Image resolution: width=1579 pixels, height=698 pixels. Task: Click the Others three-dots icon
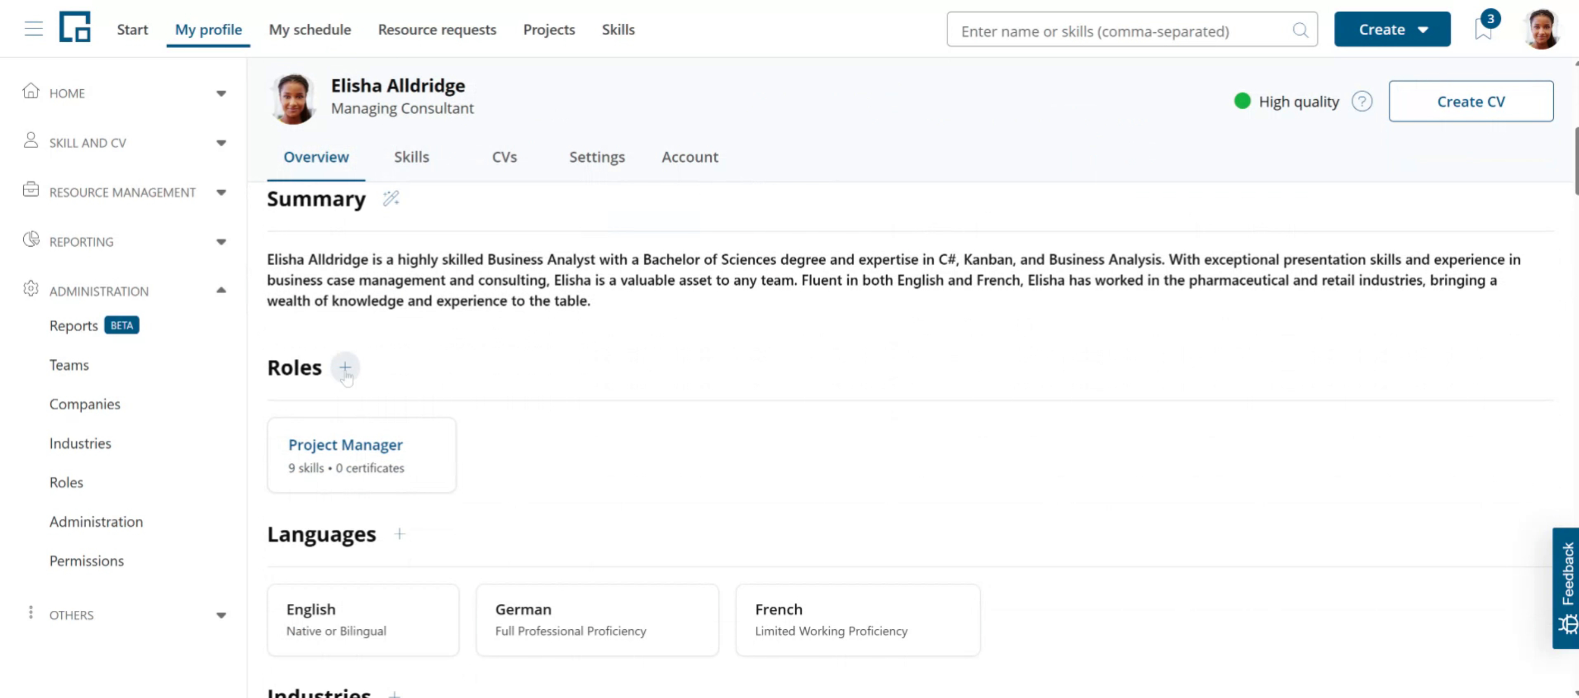[31, 613]
